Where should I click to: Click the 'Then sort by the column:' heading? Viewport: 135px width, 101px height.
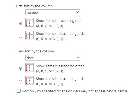pyautogui.click(x=35, y=51)
